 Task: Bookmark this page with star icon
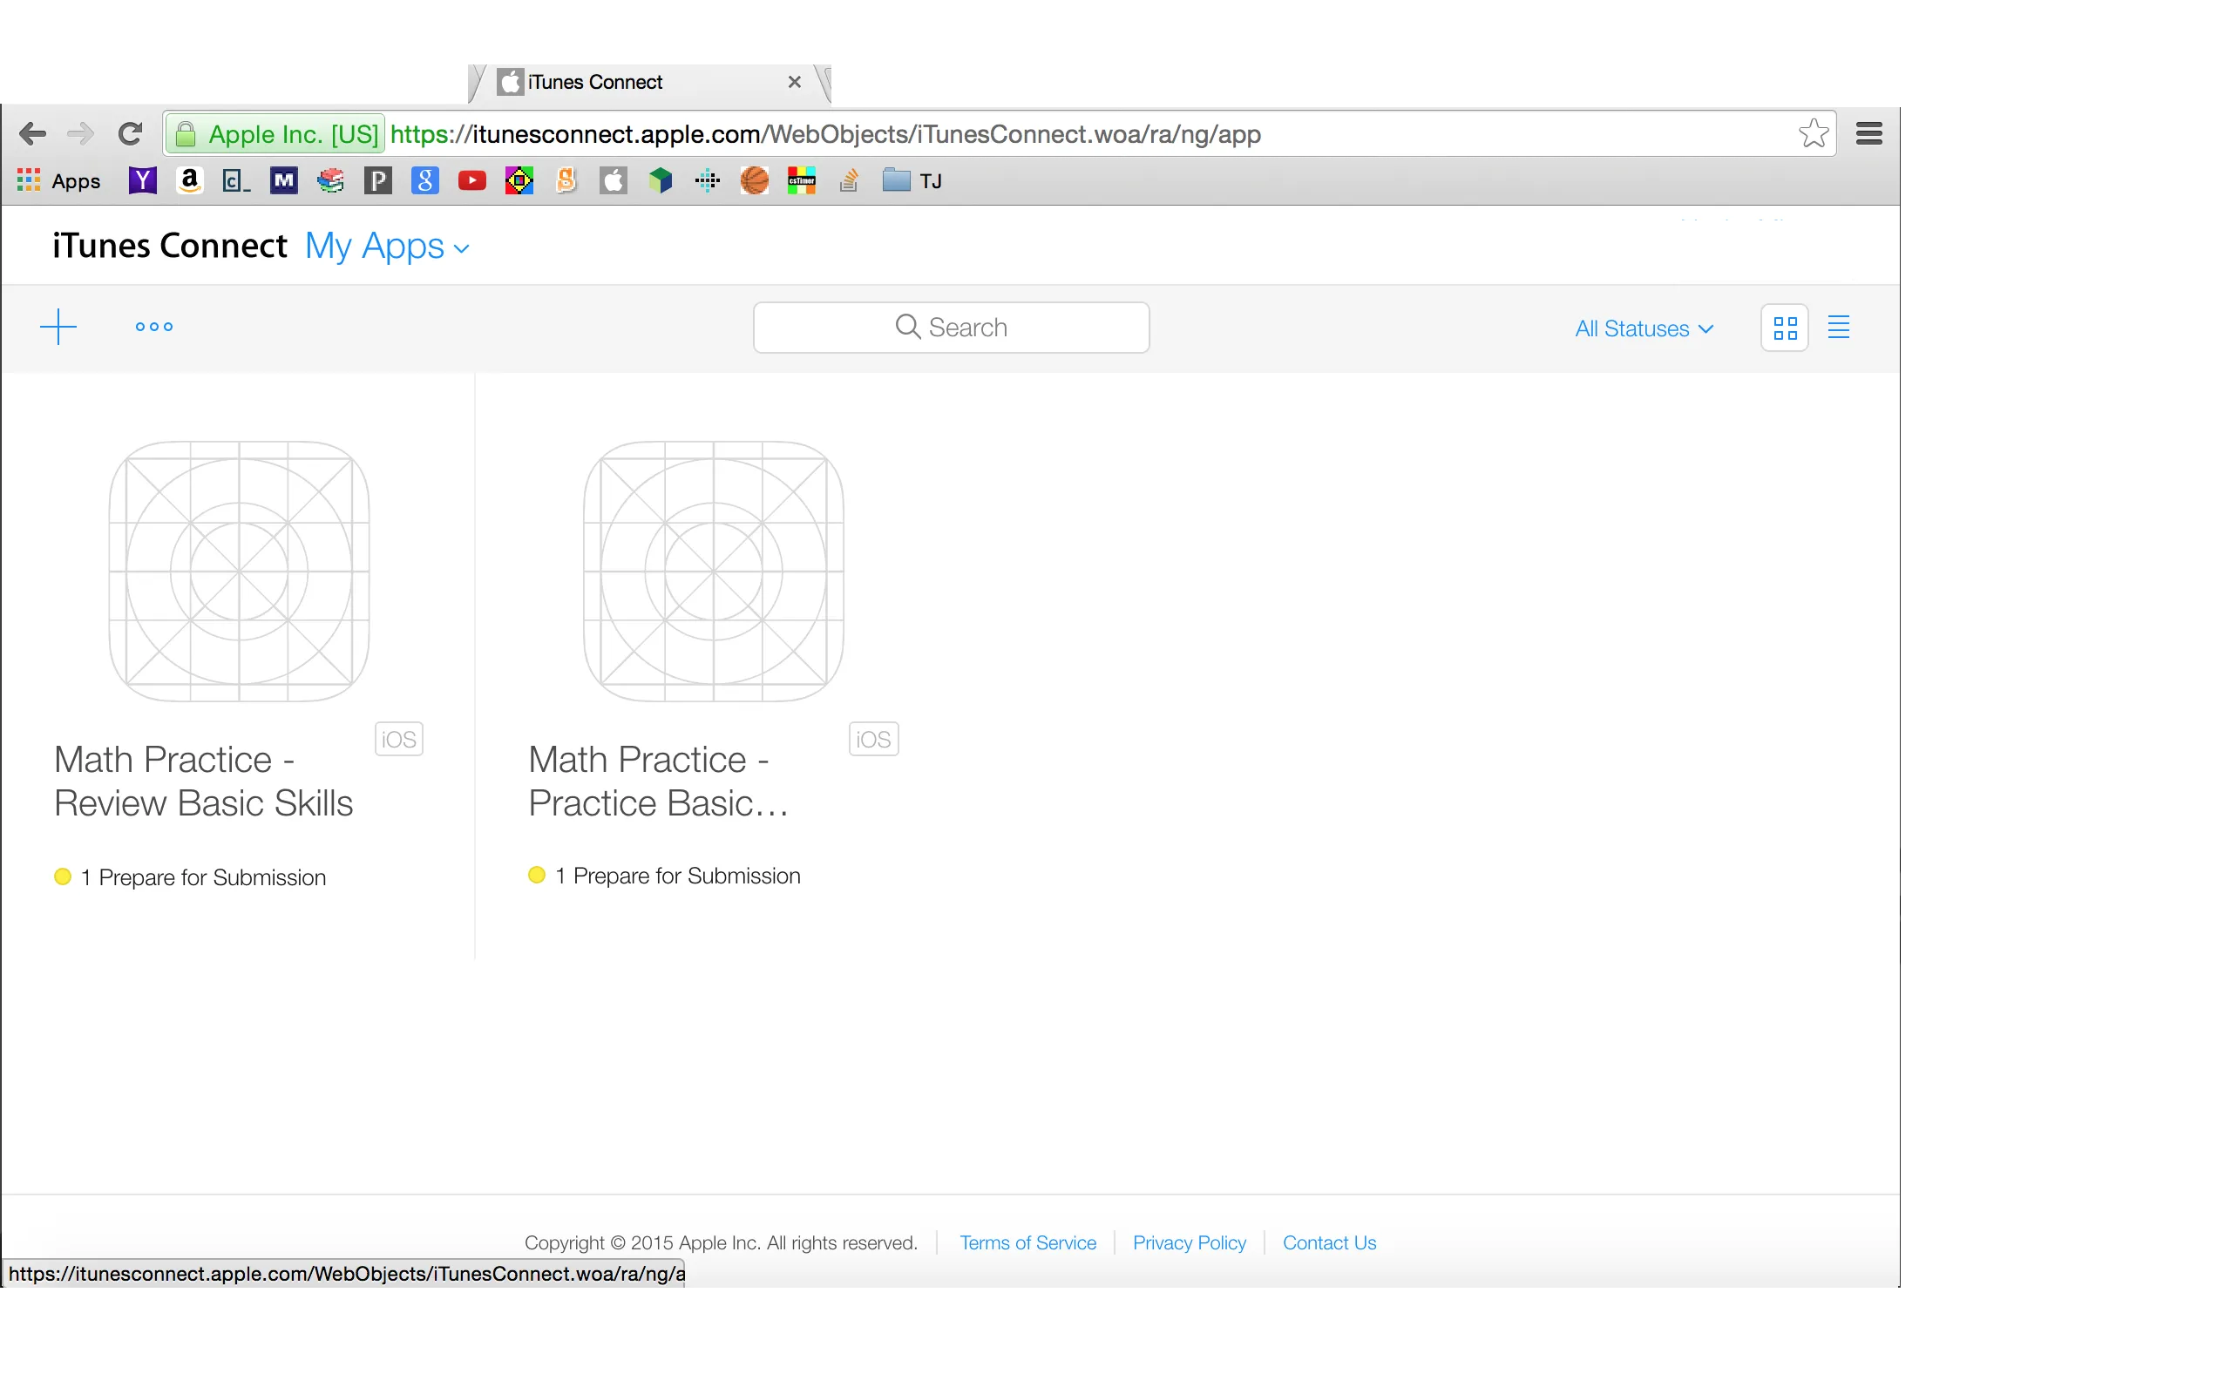[x=1813, y=133]
